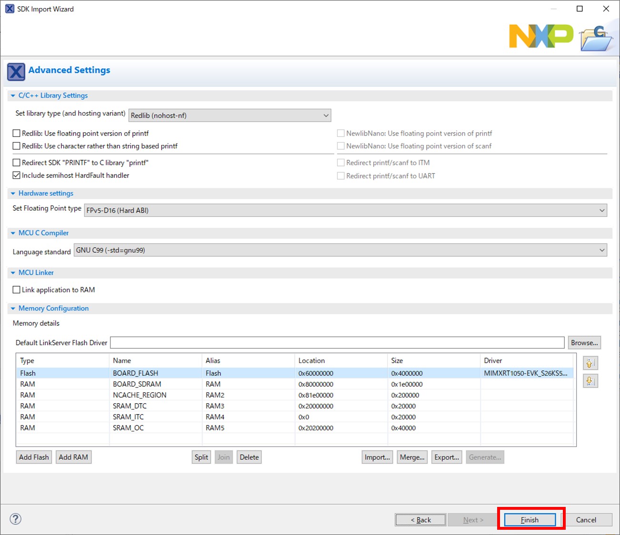Viewport: 620px width, 535px height.
Task: Click the NXP logo in the header
Action: click(541, 36)
